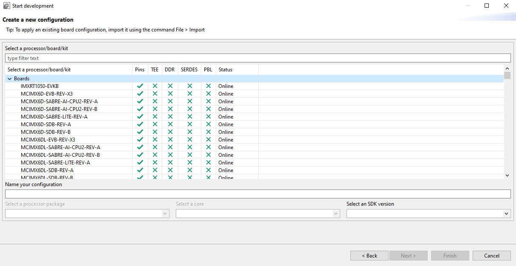Click the TEE cross icon for MCIMX6D-SABRE-AI-CPU2-REV-A
The width and height of the screenshot is (516, 266).
[x=155, y=101]
